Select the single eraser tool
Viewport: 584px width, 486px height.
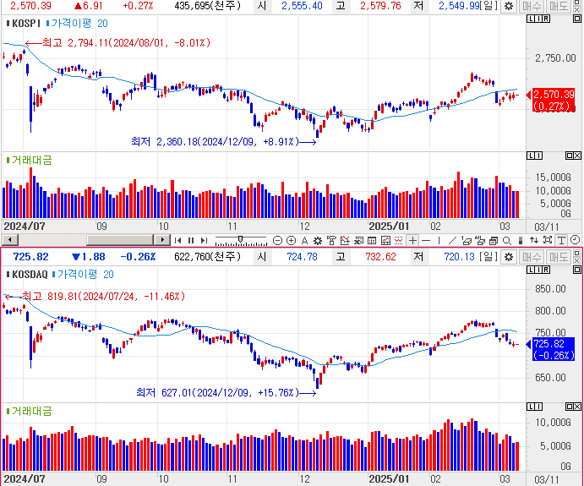tap(466, 241)
